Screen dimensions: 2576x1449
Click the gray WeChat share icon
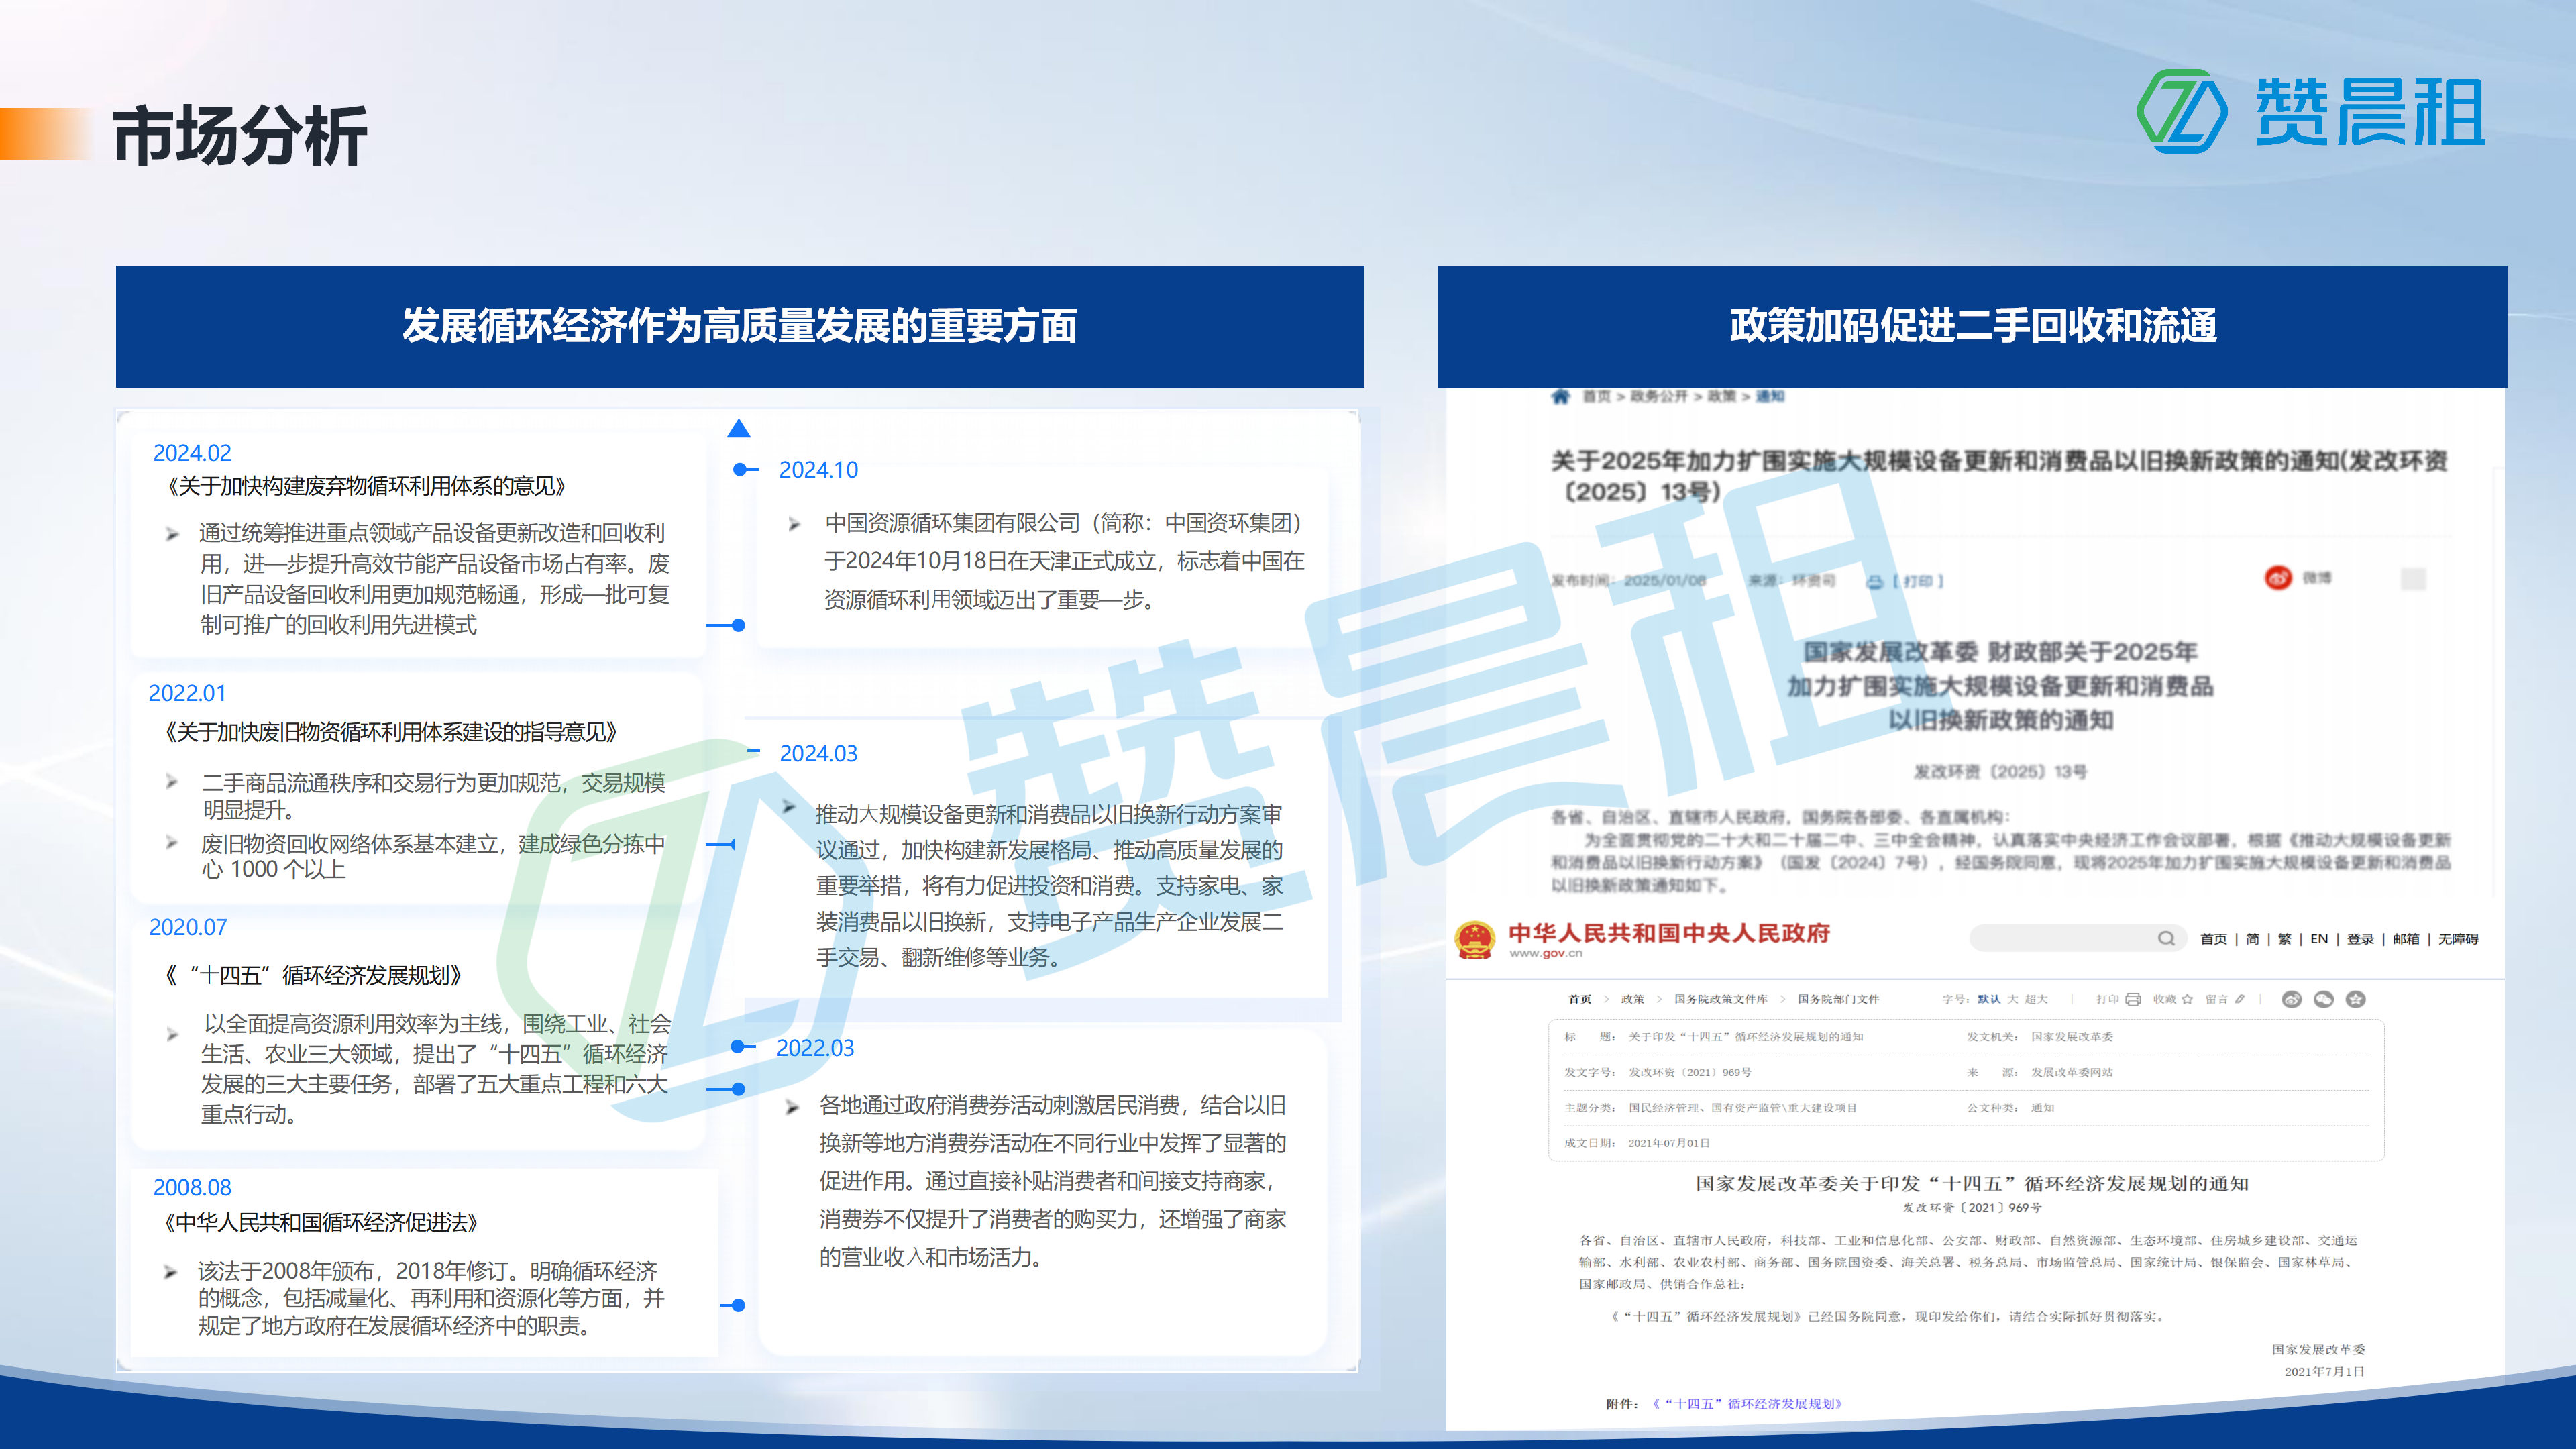pos(2323,999)
